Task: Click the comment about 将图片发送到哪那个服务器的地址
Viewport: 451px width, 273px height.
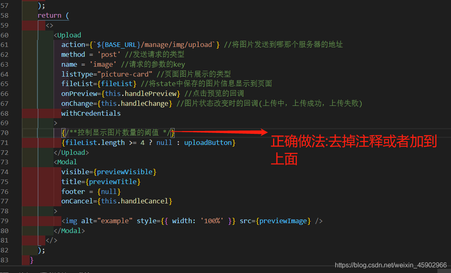Action: coord(283,44)
